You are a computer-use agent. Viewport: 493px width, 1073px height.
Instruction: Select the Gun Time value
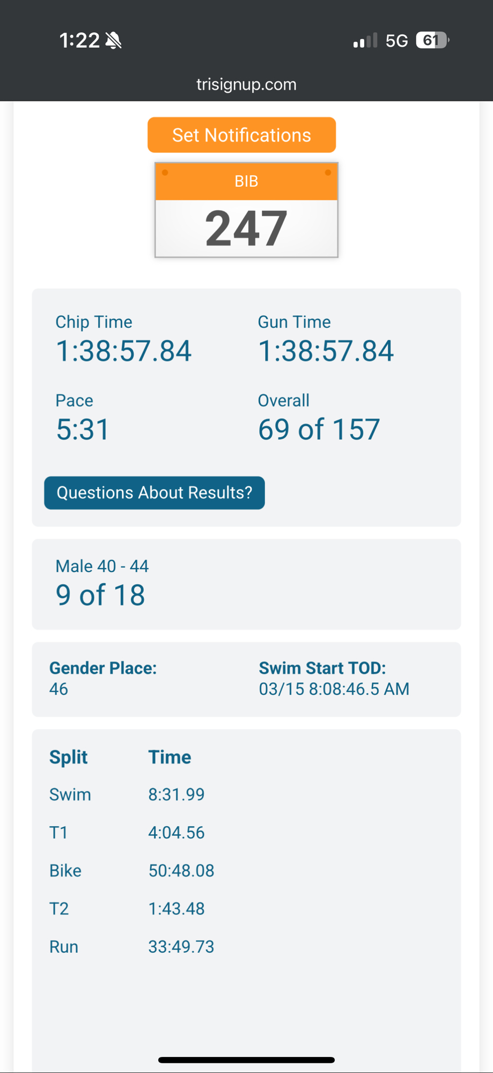click(x=326, y=351)
